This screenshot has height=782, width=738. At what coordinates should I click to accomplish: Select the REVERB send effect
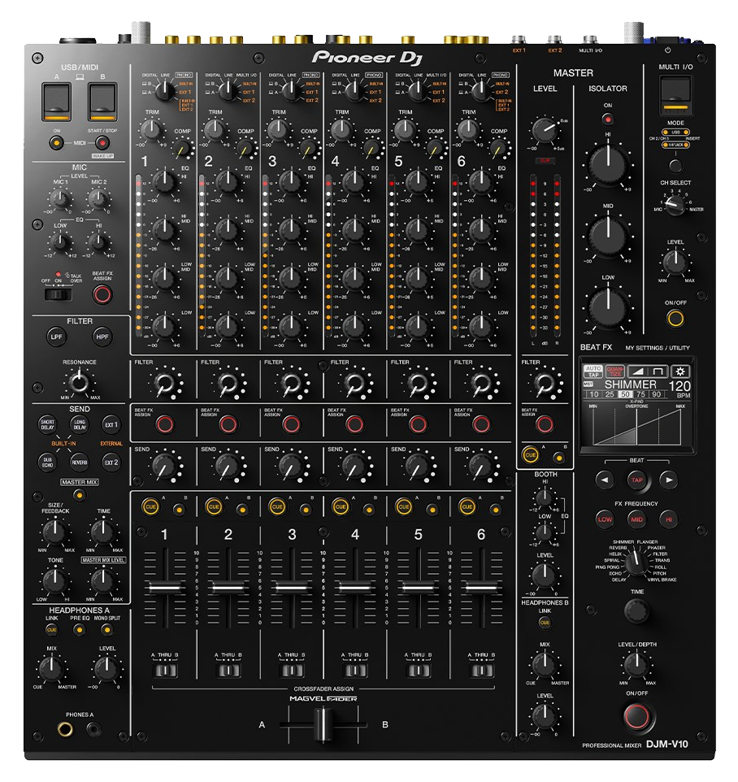coord(80,463)
